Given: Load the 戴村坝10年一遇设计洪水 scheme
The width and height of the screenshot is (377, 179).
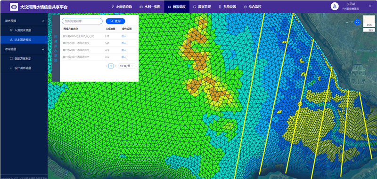Looking at the screenshot, I should [124, 43].
